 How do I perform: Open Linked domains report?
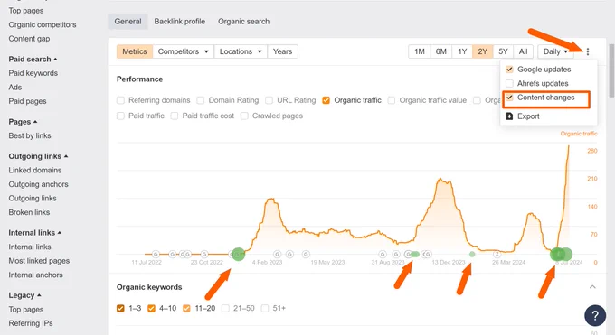click(x=35, y=170)
